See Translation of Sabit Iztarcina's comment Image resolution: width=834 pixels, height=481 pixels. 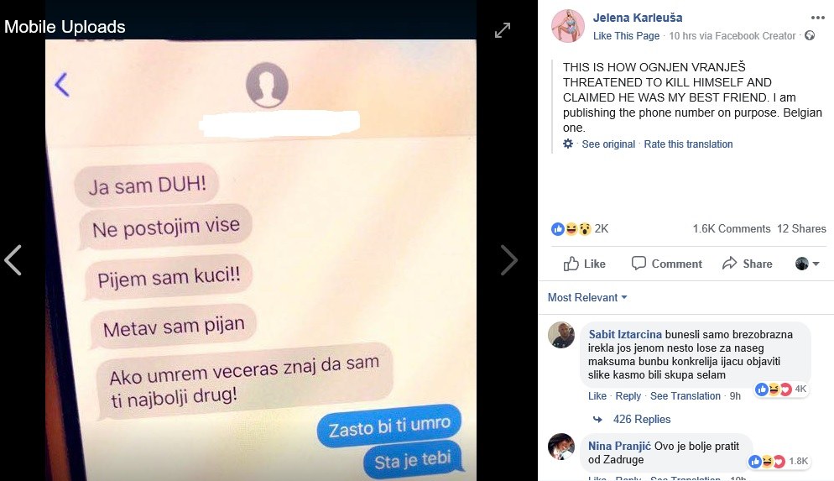(x=685, y=396)
